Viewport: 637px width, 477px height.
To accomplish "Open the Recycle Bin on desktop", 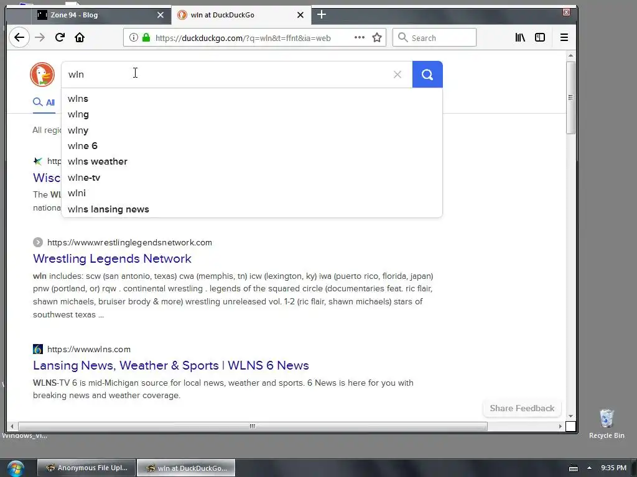I will [607, 424].
